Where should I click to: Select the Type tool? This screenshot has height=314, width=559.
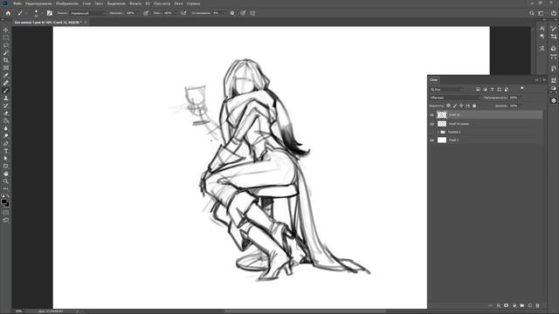pos(6,151)
